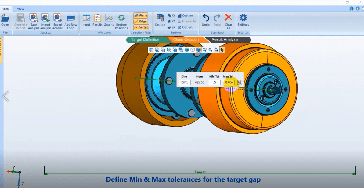This screenshot has width=364, height=188.
Task: Clear all using the red X icon
Action: click(228, 18)
